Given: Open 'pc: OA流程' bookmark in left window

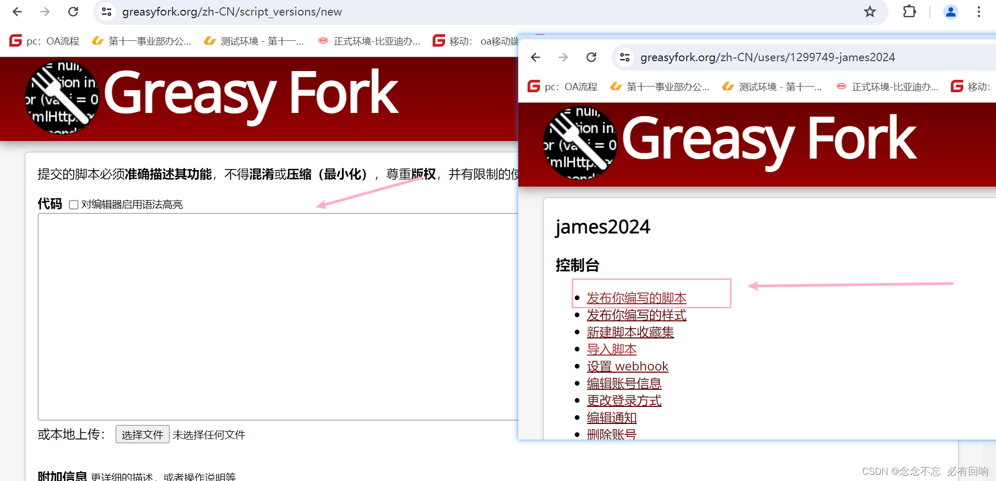Looking at the screenshot, I should click(x=45, y=41).
